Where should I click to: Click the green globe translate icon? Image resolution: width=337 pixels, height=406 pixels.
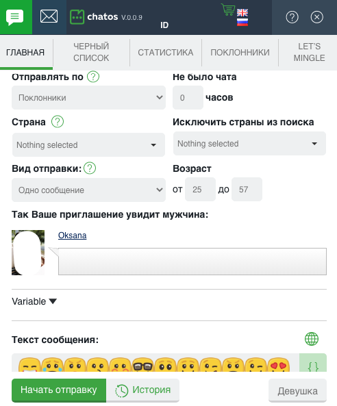[x=312, y=339]
